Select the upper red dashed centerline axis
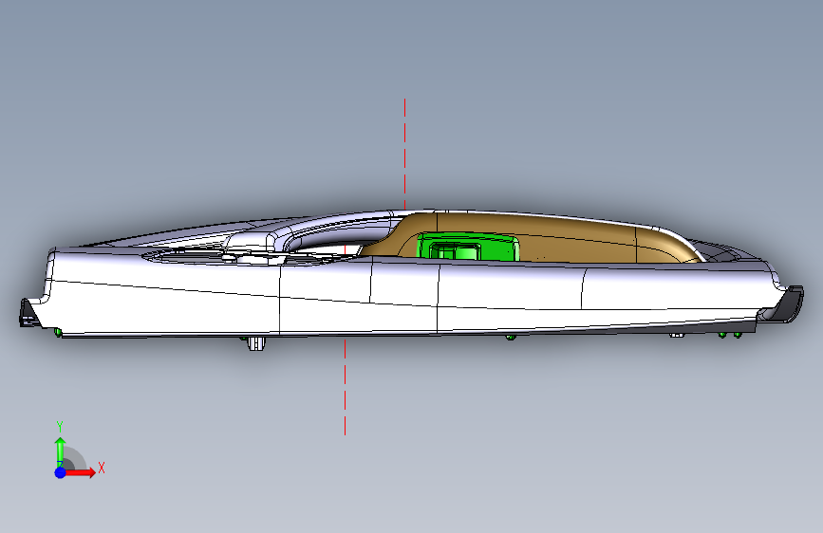 point(404,155)
